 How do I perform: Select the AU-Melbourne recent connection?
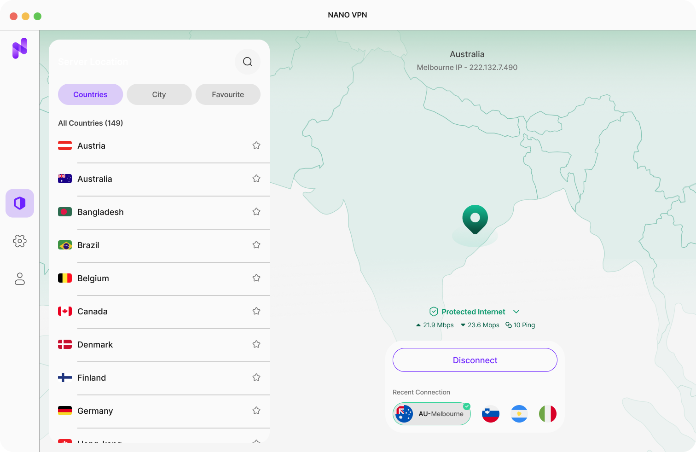[432, 414]
